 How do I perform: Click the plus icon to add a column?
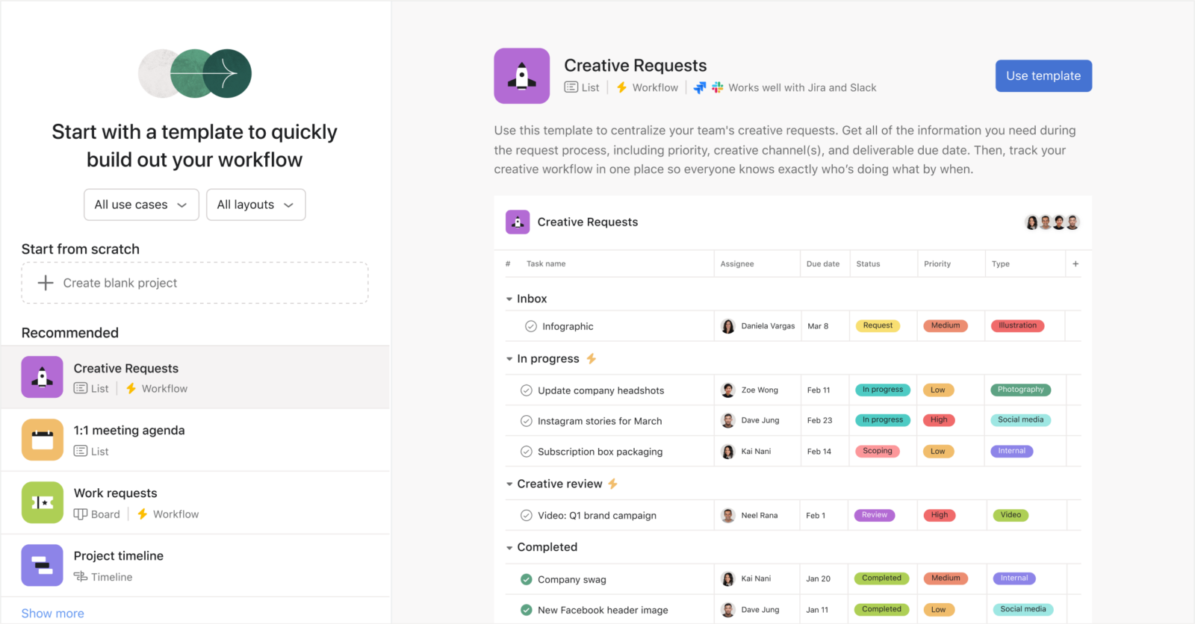pyautogui.click(x=1075, y=263)
